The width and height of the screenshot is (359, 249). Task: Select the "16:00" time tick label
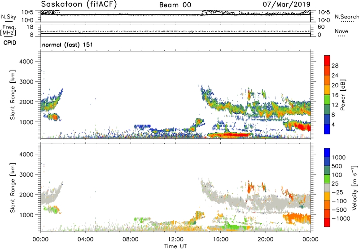point(220,240)
